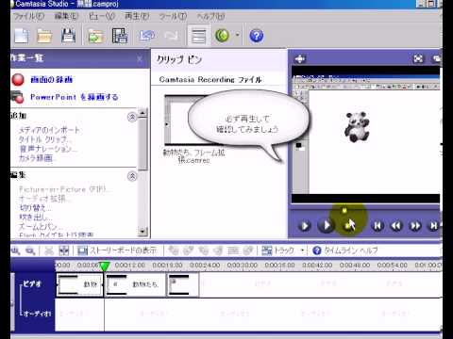
Task: Collapse the 追加 section in task list
Action: coord(132,117)
